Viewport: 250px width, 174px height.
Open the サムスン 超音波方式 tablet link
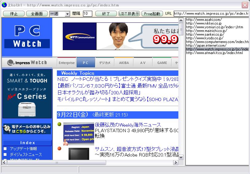click(x=137, y=149)
